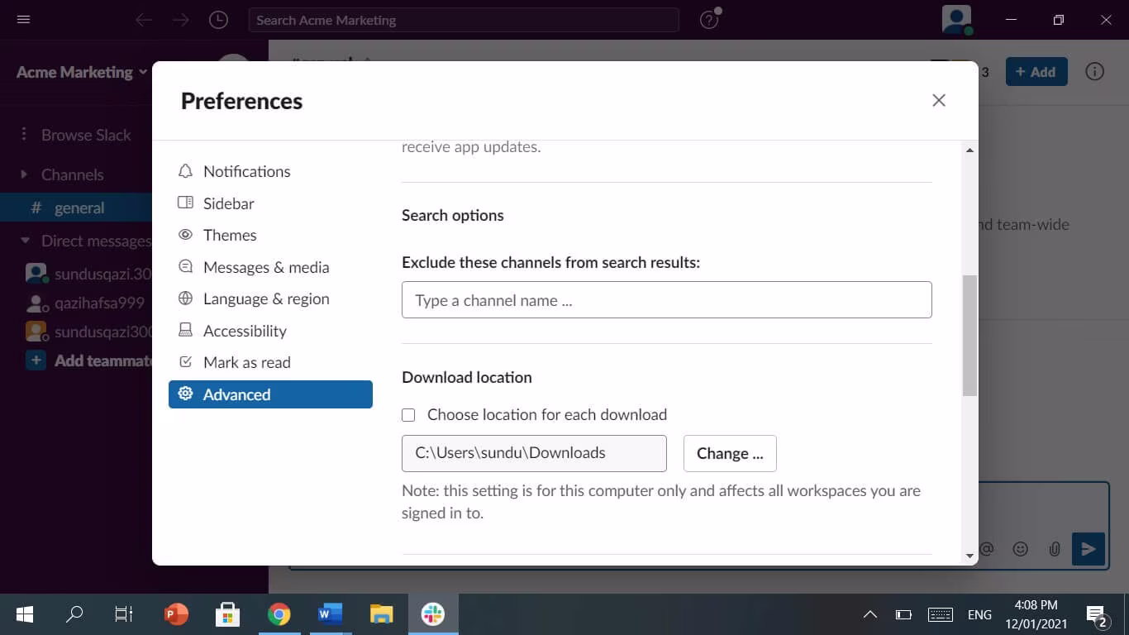Click the user profile avatar
The image size is (1129, 635).
957,20
